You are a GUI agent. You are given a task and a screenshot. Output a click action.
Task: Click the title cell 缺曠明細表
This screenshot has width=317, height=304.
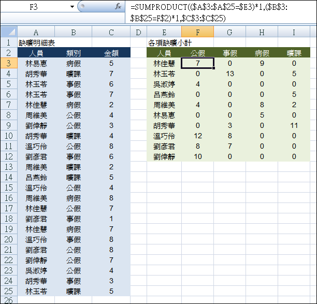point(37,42)
